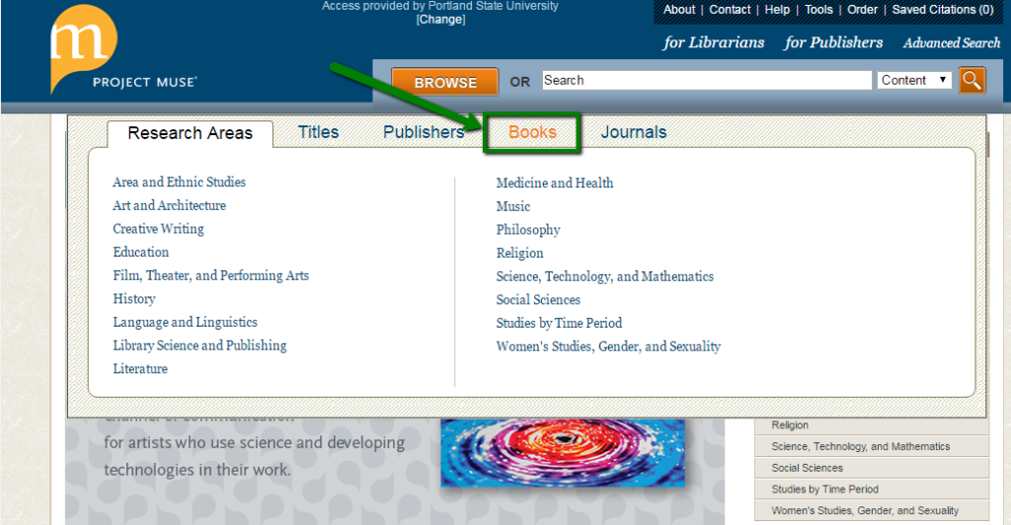Select Philosophy research area
1011x525 pixels.
(x=528, y=230)
